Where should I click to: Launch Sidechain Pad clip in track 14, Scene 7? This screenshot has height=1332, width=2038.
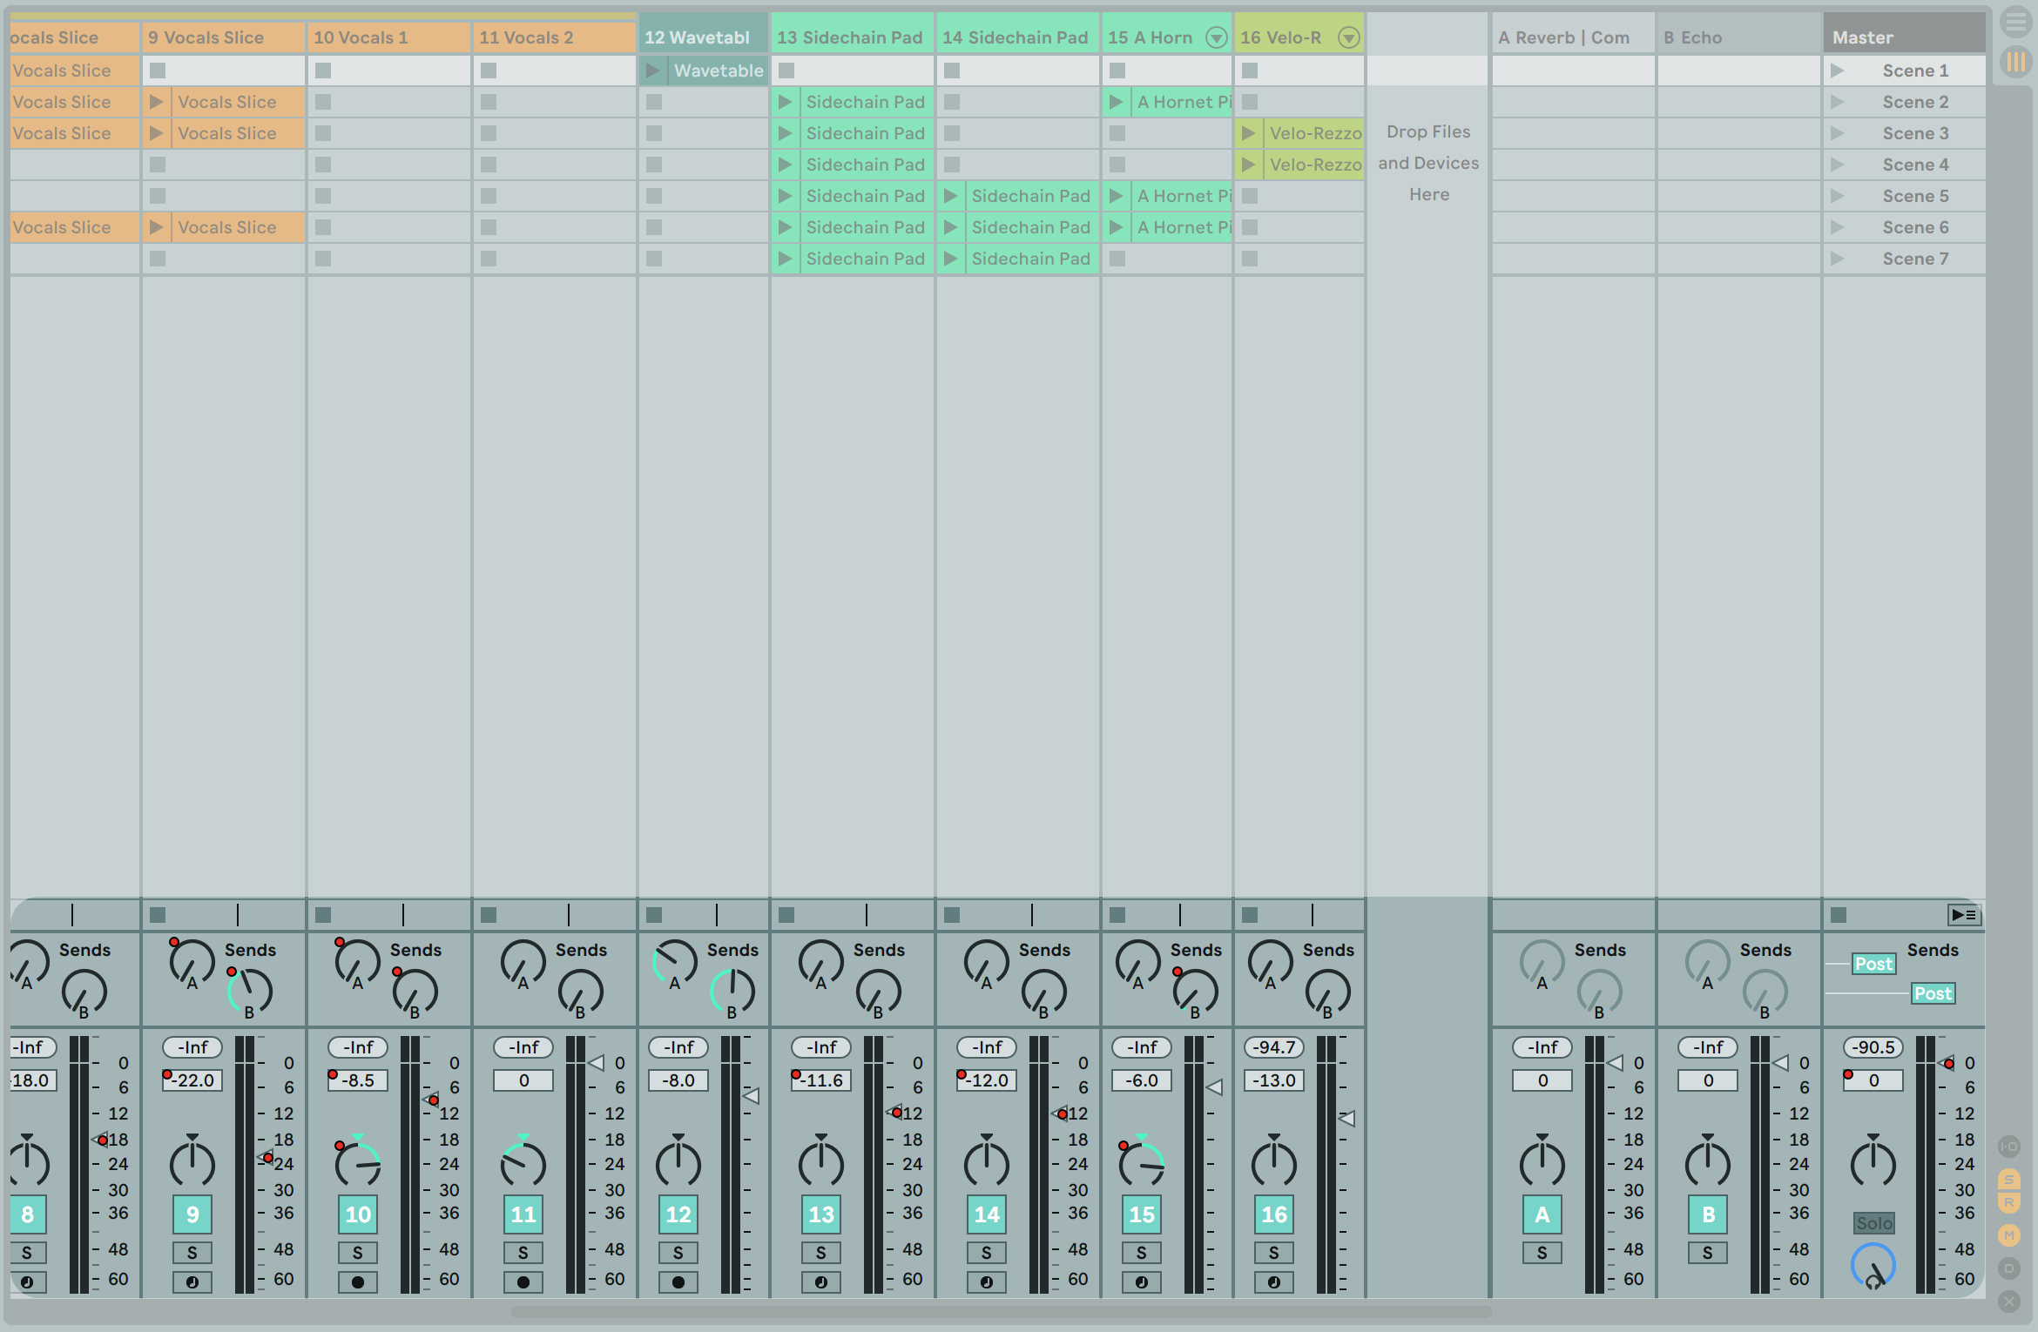click(950, 259)
